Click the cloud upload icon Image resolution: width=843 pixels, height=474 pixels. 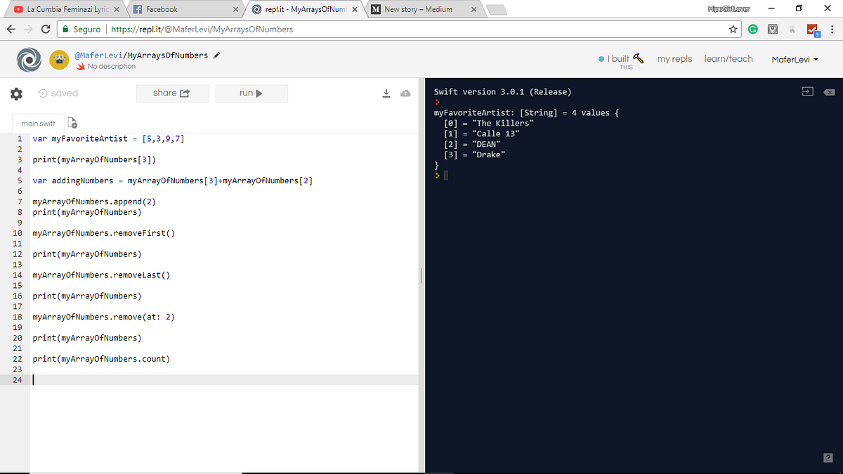[x=405, y=93]
